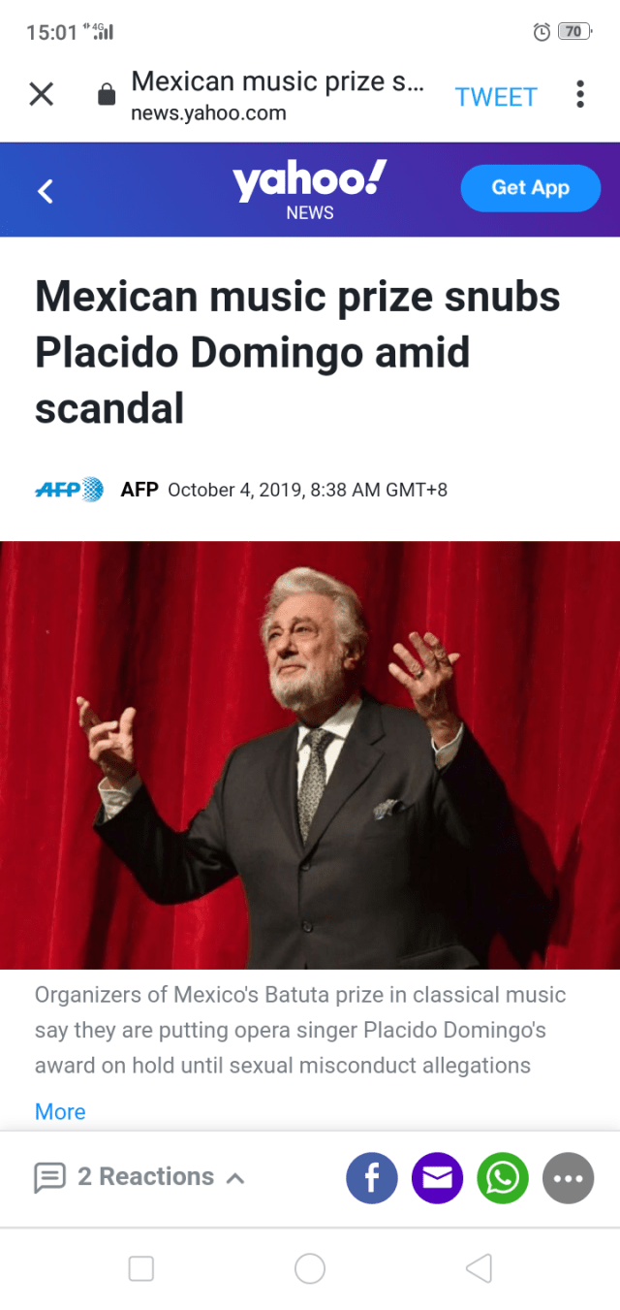Open the three-dot overflow menu
Viewport: 620px width, 1310px height.
point(579,94)
